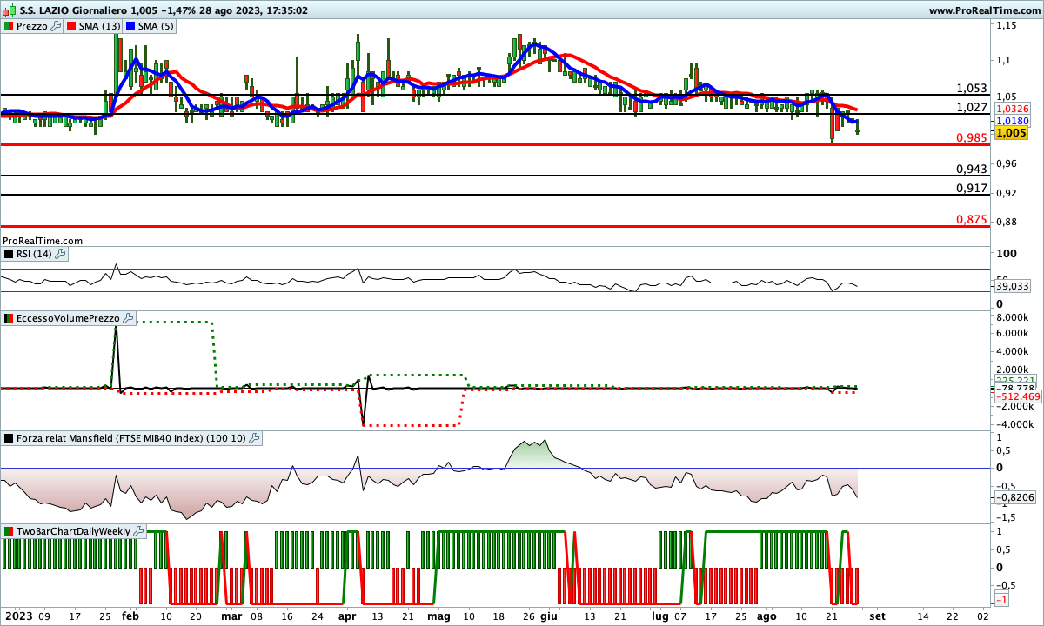Click the yellow 1,005 current price tag
This screenshot has width=1044, height=626.
[x=1012, y=133]
